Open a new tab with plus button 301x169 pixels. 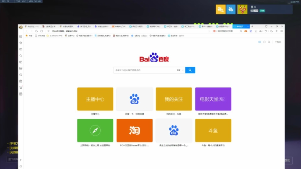click(252, 26)
